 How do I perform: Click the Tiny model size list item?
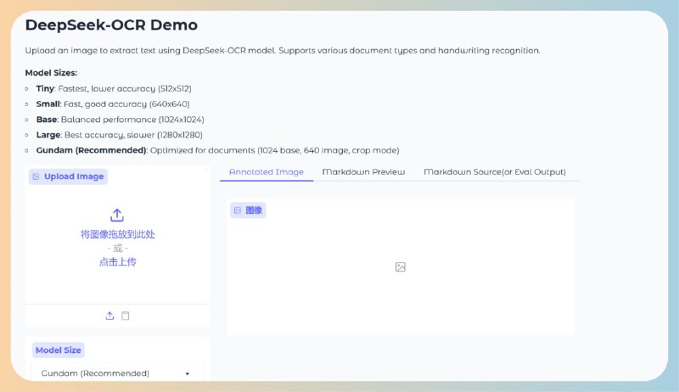click(114, 88)
